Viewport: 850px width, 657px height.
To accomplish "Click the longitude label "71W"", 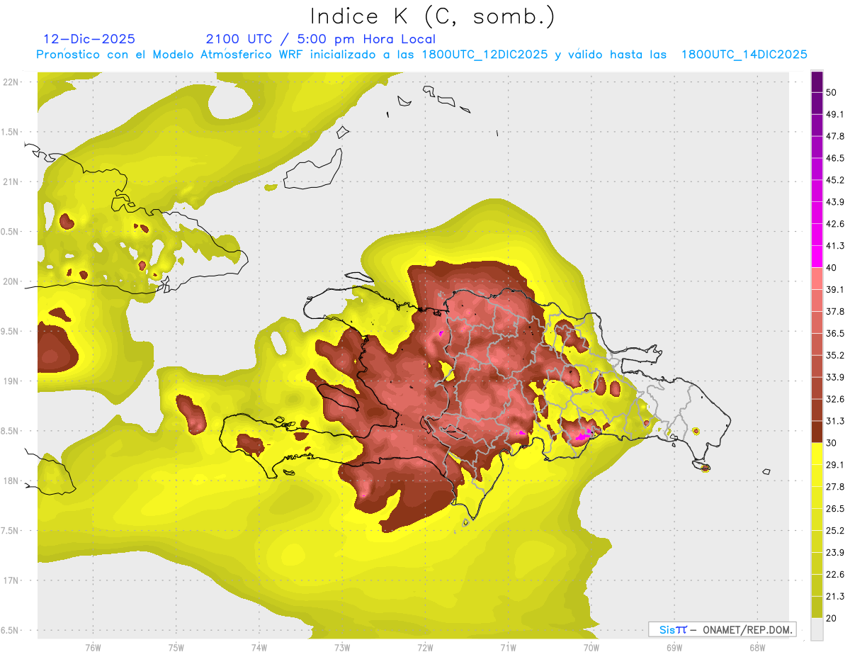I will tap(508, 648).
